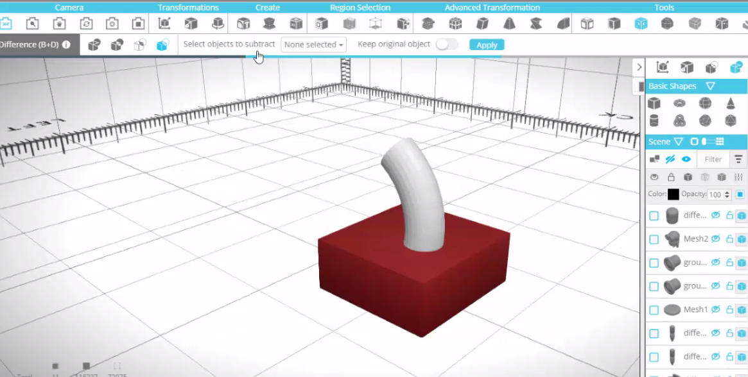Open the Tools toolbar group

point(665,8)
